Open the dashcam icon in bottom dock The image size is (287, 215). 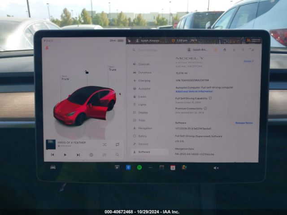click(x=117, y=167)
